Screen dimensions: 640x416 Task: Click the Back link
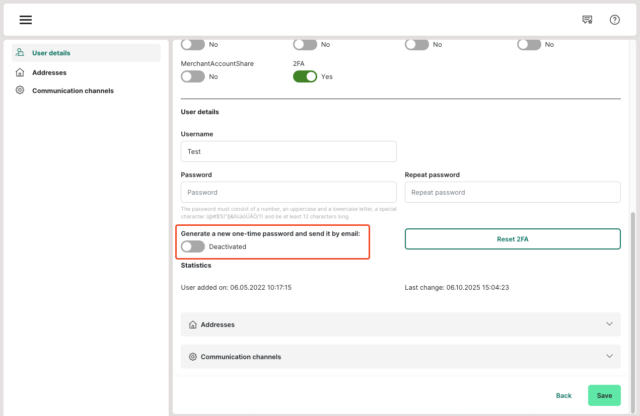pyautogui.click(x=563, y=395)
